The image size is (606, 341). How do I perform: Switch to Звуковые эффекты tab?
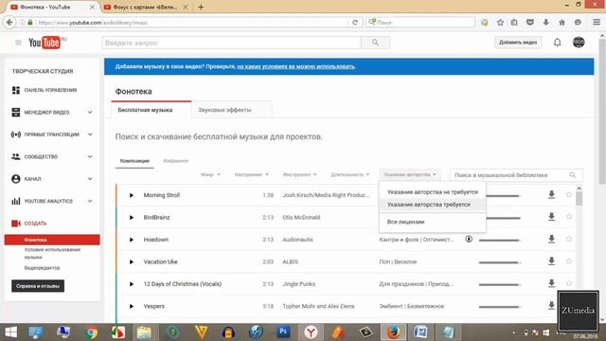coord(231,110)
